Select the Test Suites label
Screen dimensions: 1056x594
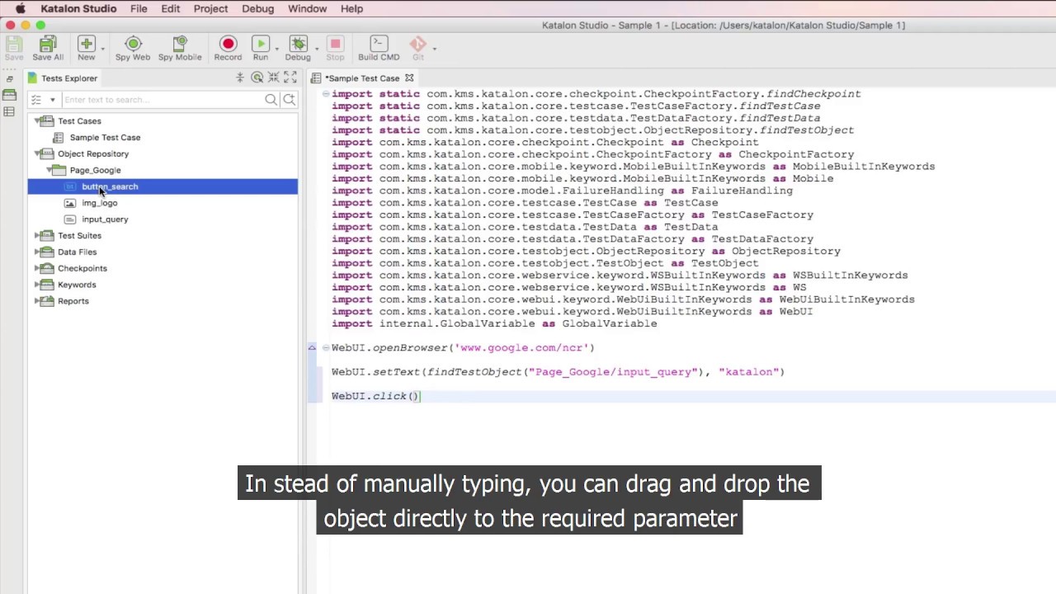[x=79, y=236]
